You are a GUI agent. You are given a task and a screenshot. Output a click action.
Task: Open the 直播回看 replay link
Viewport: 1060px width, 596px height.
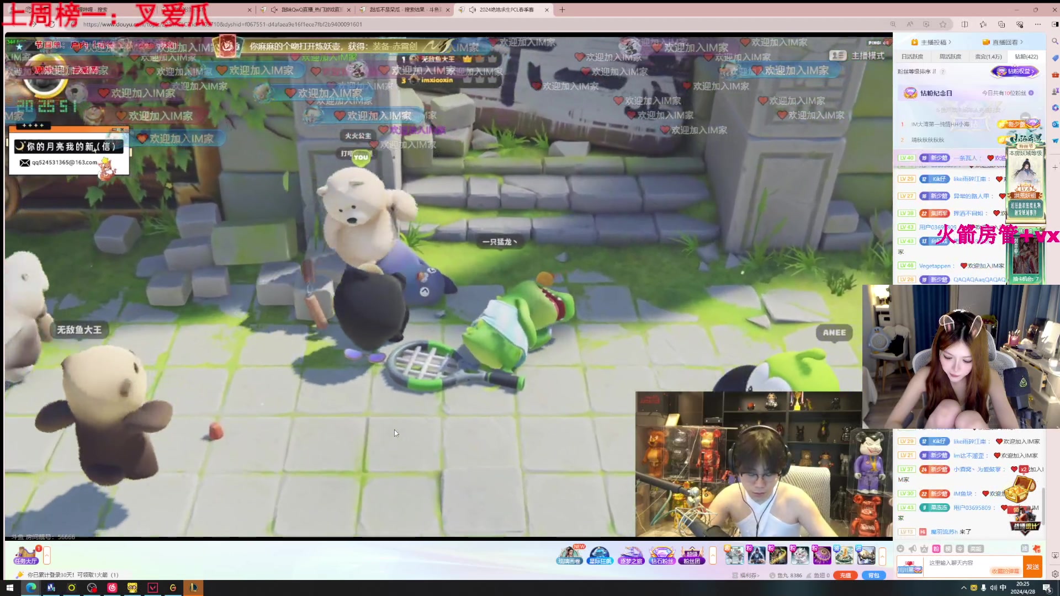point(1003,42)
